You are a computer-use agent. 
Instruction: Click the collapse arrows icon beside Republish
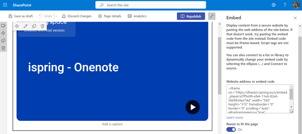(212, 16)
